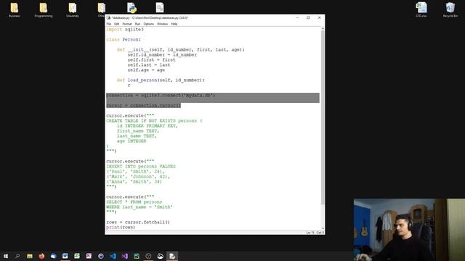Open the GTD.xlsx spreadsheet on desktop
Image resolution: width=465 pixels, height=261 pixels.
click(421, 10)
